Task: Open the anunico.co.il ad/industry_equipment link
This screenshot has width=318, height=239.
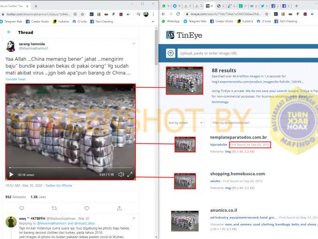Action: [243, 217]
